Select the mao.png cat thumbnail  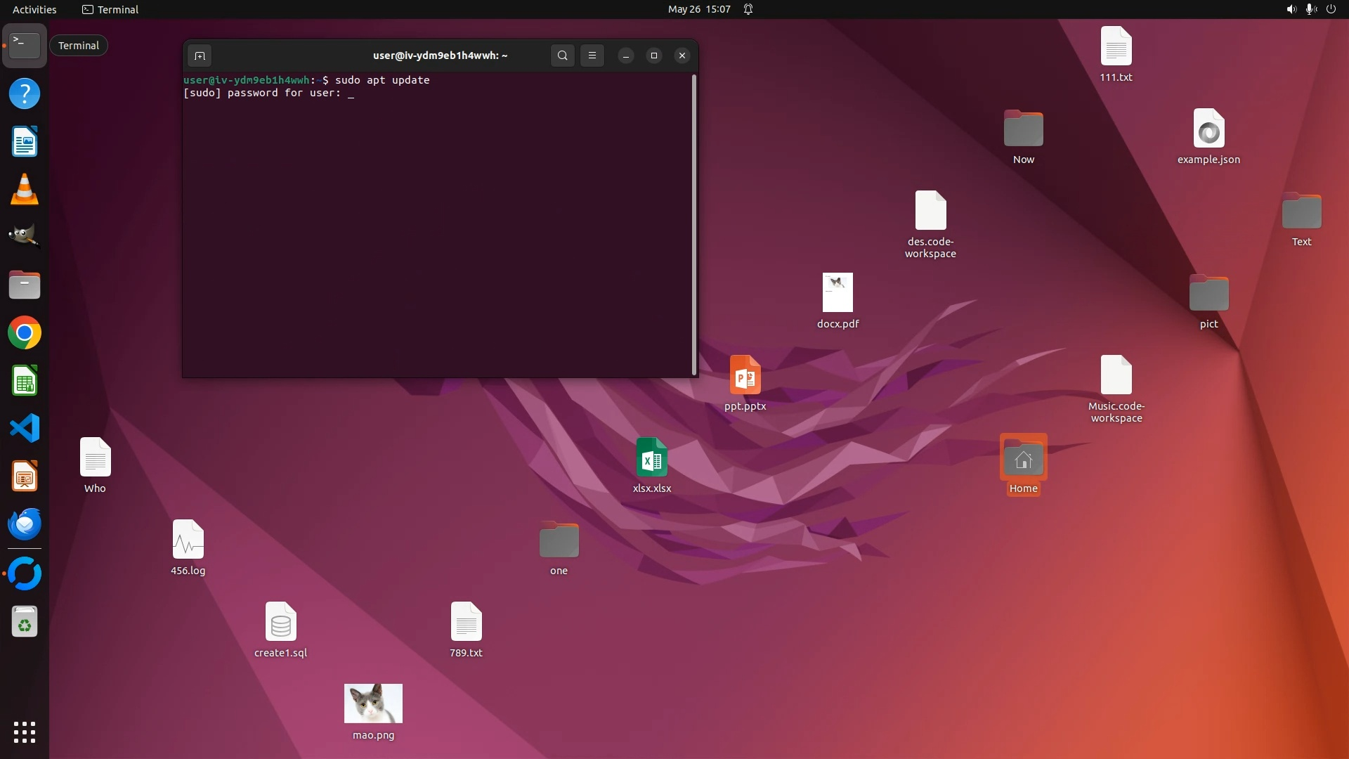tap(373, 703)
